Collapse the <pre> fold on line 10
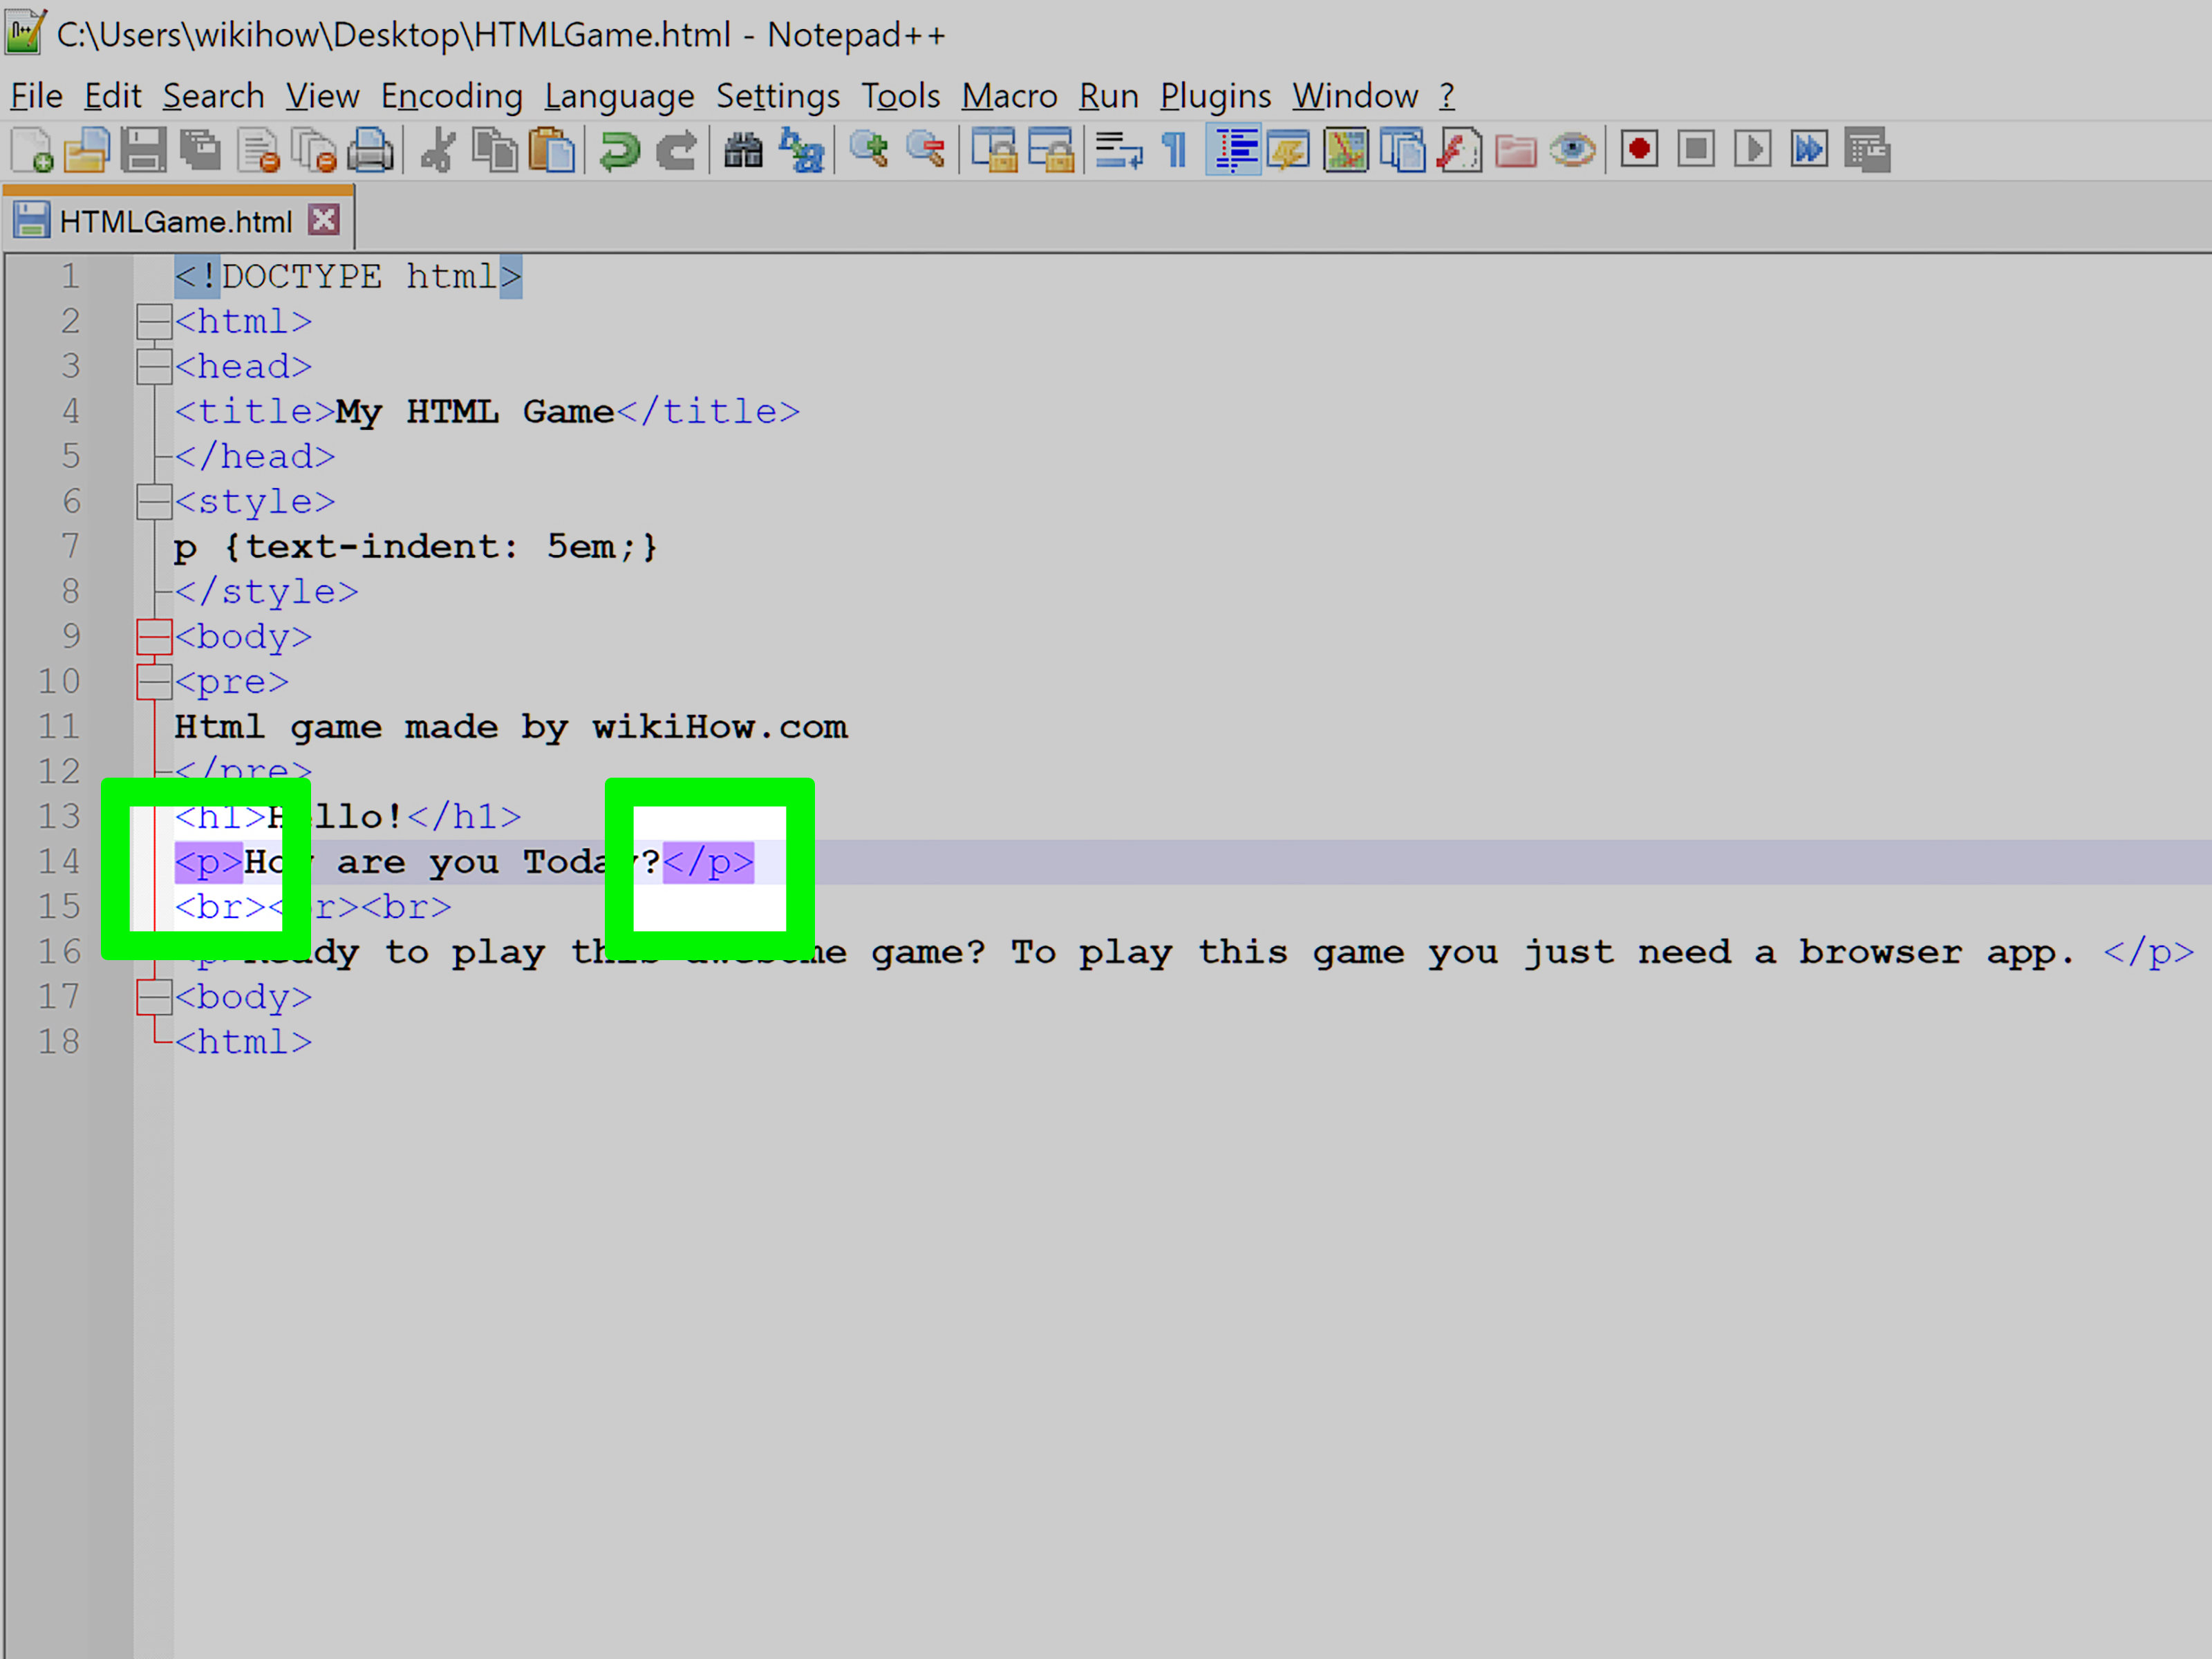The height and width of the screenshot is (1659, 2212). [154, 682]
